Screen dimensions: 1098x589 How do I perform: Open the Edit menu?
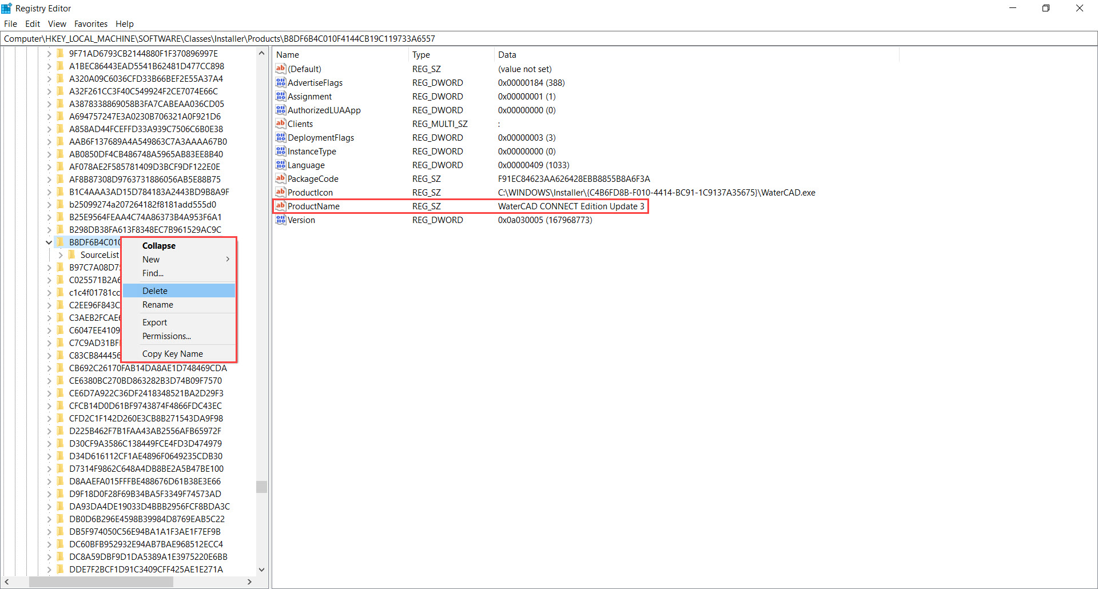point(33,23)
